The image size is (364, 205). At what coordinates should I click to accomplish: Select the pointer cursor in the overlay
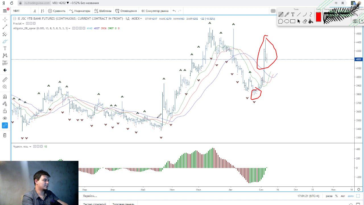(x=299, y=21)
